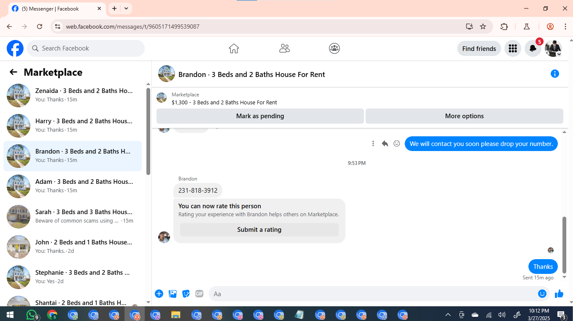573x321 pixels.
Task: Click the chat header title for Brandon
Action: (x=252, y=74)
